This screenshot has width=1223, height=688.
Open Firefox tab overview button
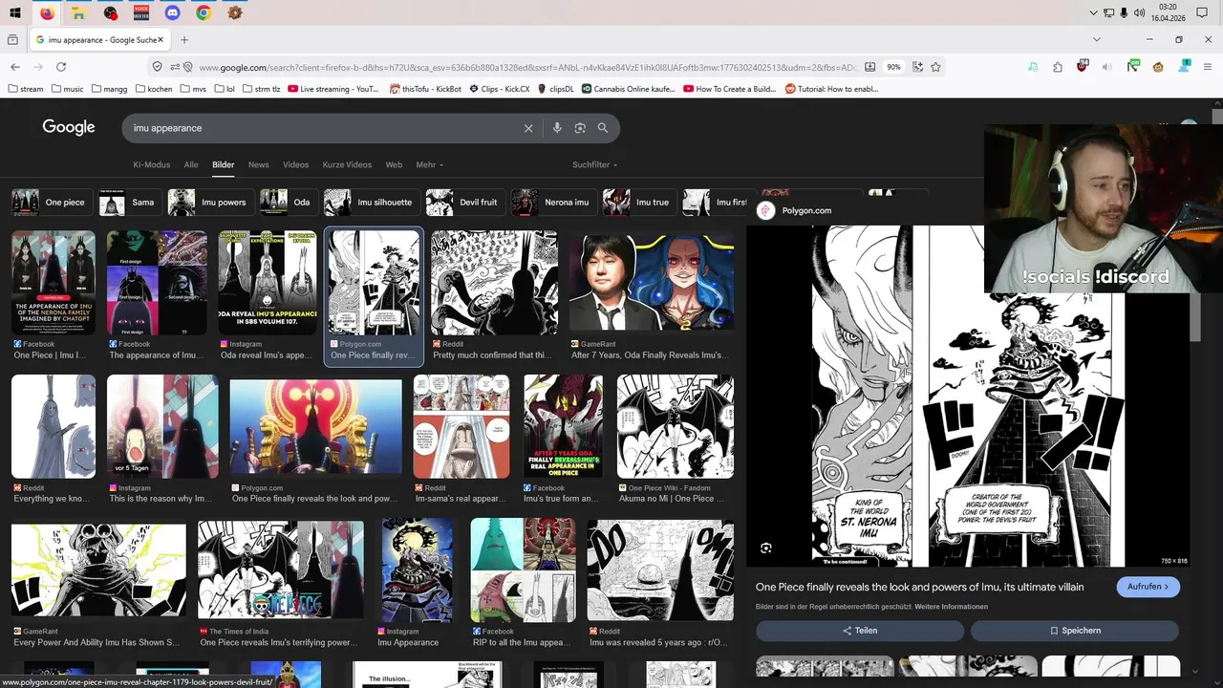tap(12, 40)
